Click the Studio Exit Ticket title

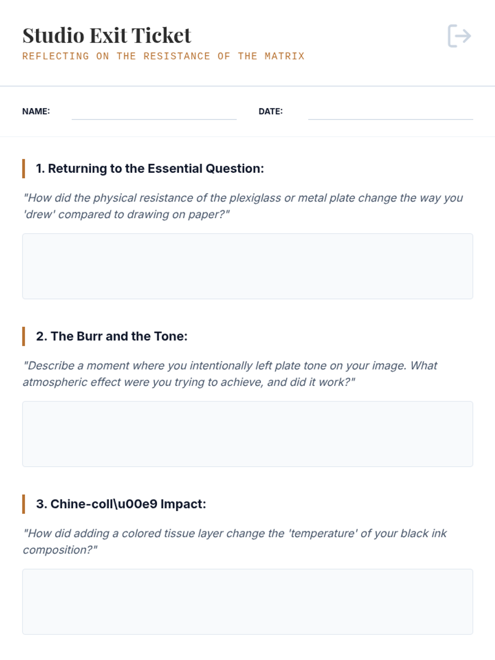tap(107, 35)
